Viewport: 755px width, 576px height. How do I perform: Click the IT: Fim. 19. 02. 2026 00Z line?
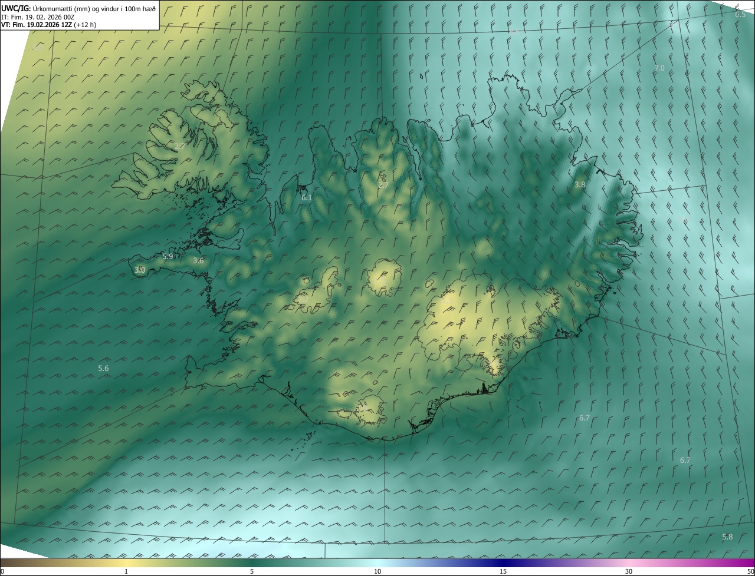(x=38, y=17)
